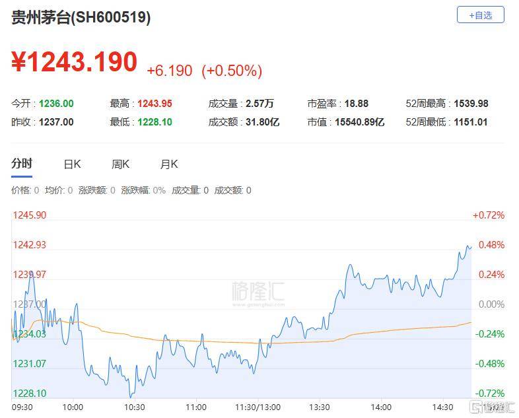Click the price change +6.190 (+0.50%)
519x418 pixels.
(204, 71)
